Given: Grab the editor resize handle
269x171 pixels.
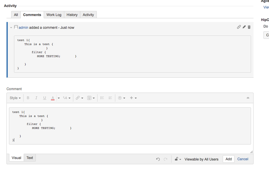Looking at the screenshot, I should (x=251, y=152).
